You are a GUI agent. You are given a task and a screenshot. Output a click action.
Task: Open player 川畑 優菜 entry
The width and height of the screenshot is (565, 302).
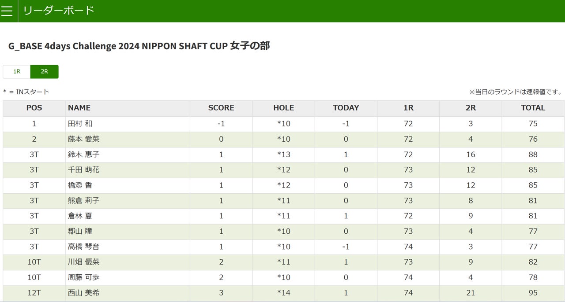point(83,262)
